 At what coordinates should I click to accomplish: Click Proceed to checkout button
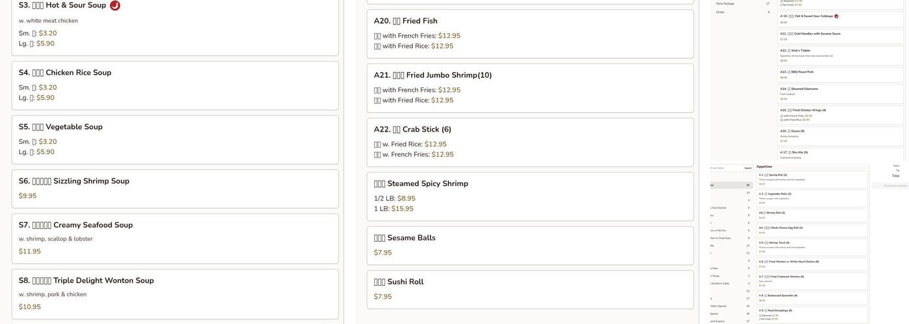pyautogui.click(x=895, y=185)
